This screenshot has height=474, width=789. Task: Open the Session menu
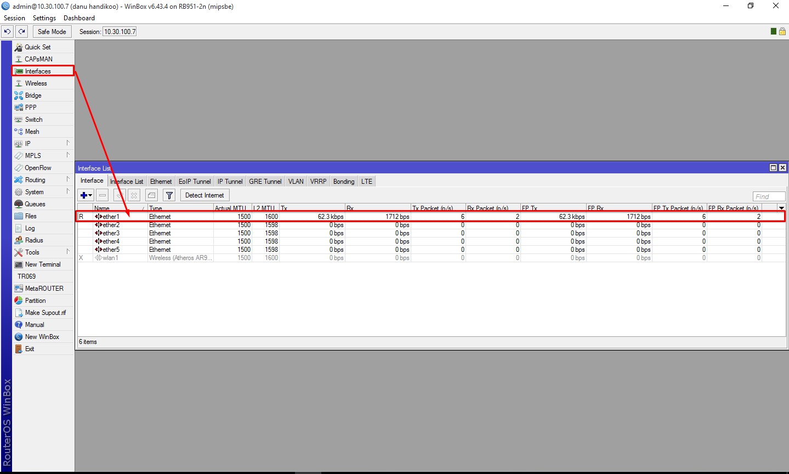coord(14,18)
